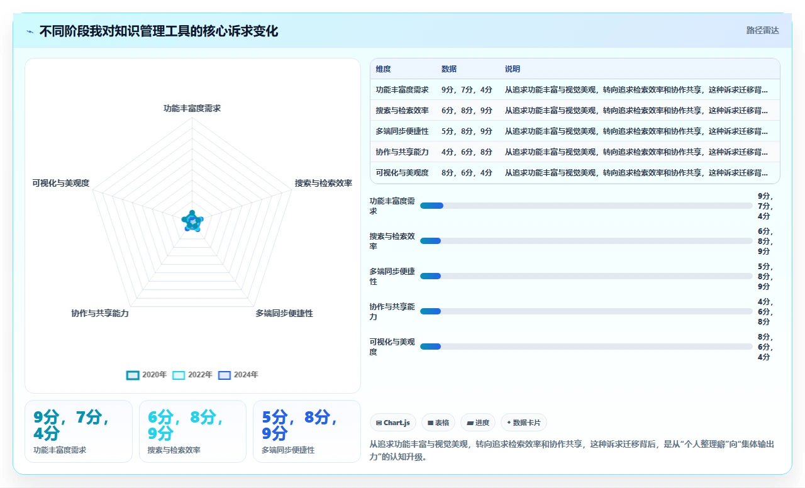Toggle the 2024年 legend series
This screenshot has height=488, width=805.
click(238, 375)
